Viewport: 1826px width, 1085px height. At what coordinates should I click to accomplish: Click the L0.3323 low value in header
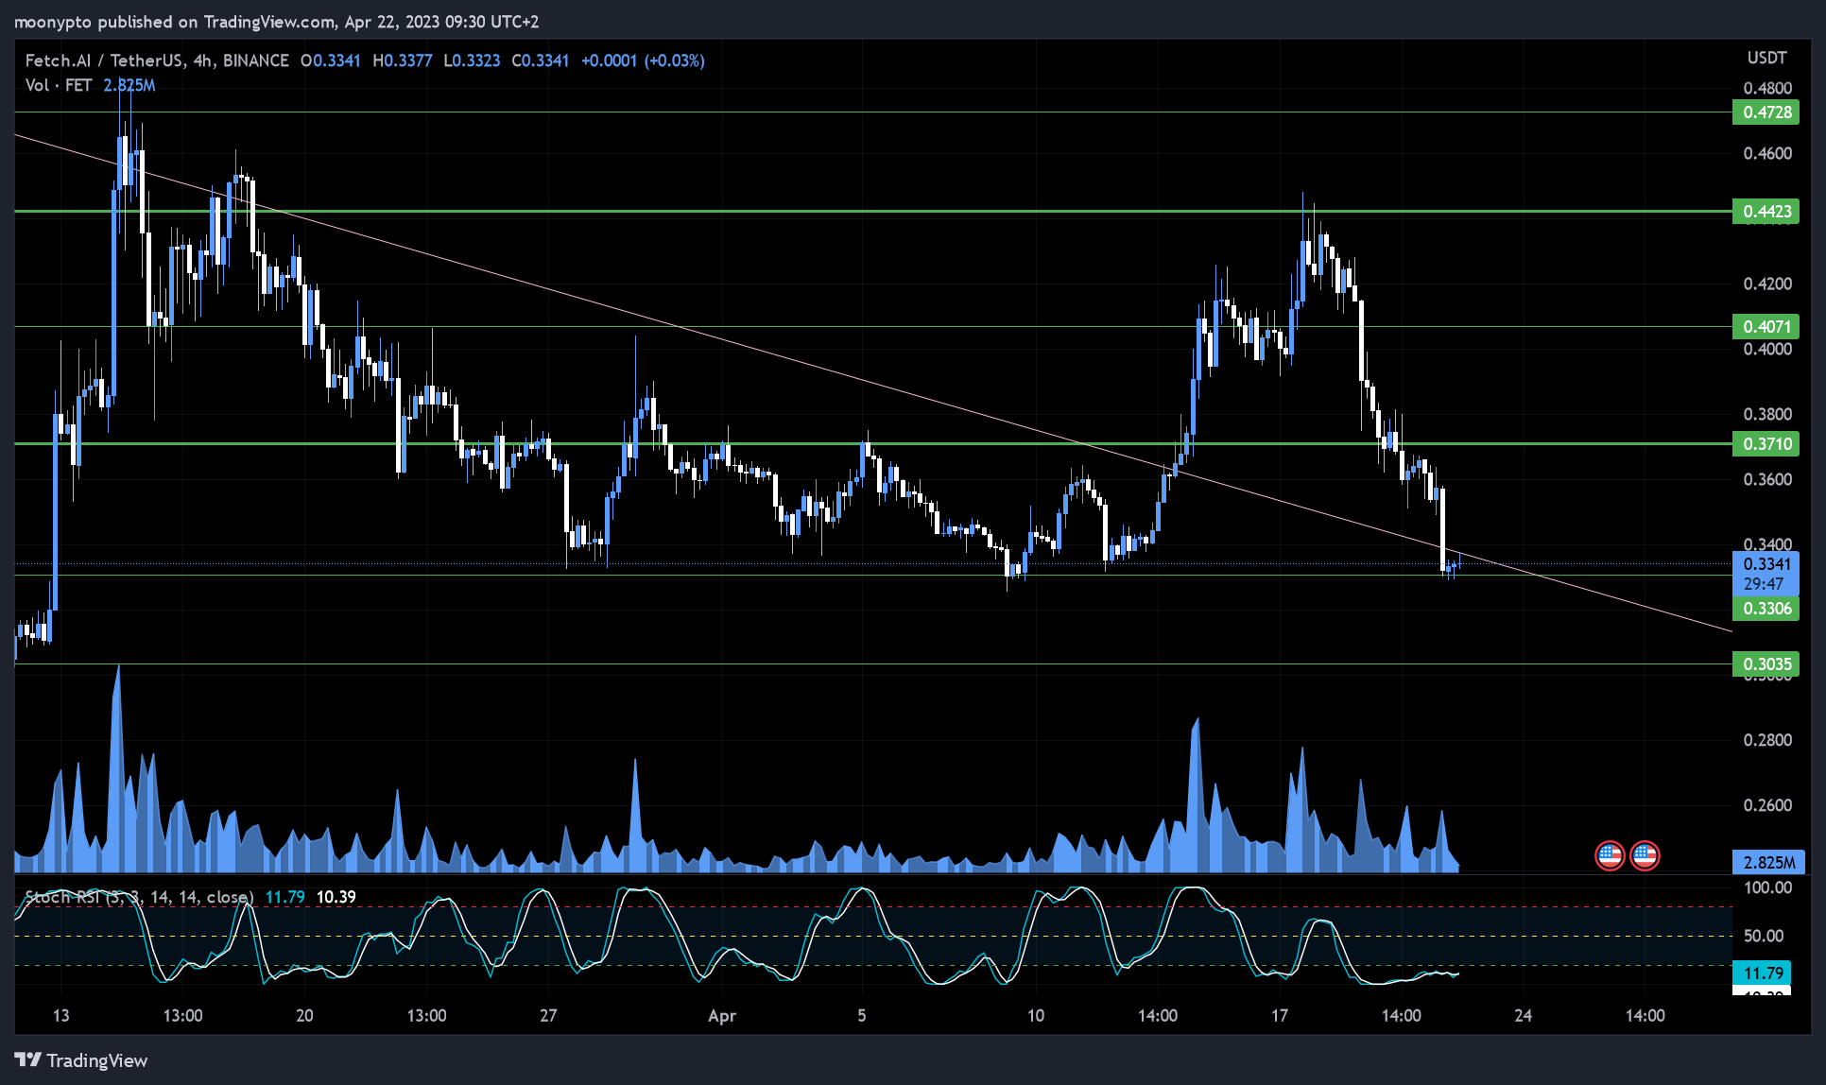point(472,60)
